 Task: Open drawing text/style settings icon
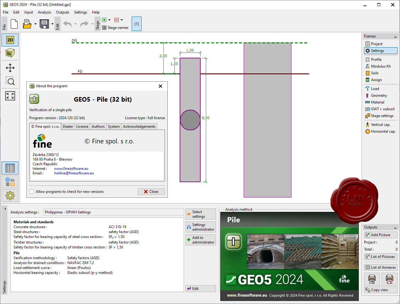click(10, 182)
